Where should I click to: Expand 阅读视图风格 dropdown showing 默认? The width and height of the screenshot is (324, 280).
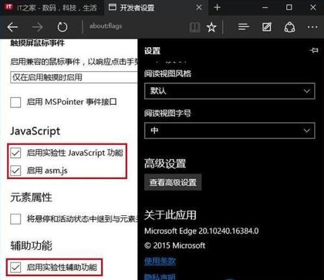pyautogui.click(x=229, y=91)
